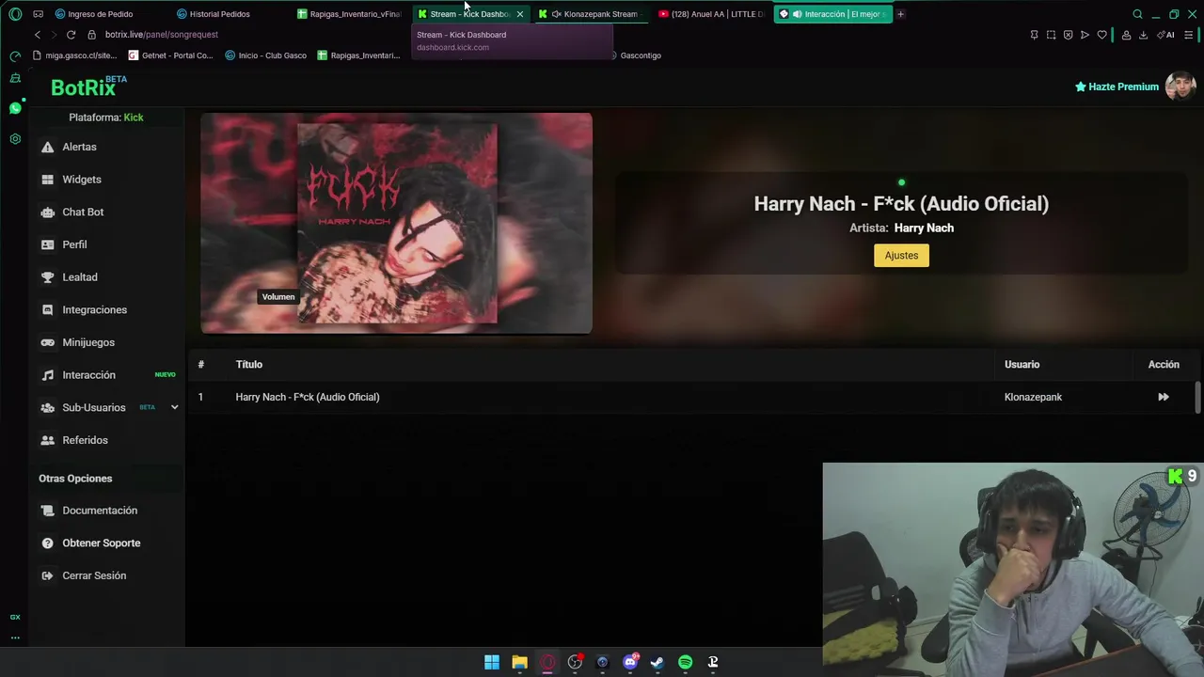Open Documentación link
The width and height of the screenshot is (1204, 677).
tap(100, 511)
